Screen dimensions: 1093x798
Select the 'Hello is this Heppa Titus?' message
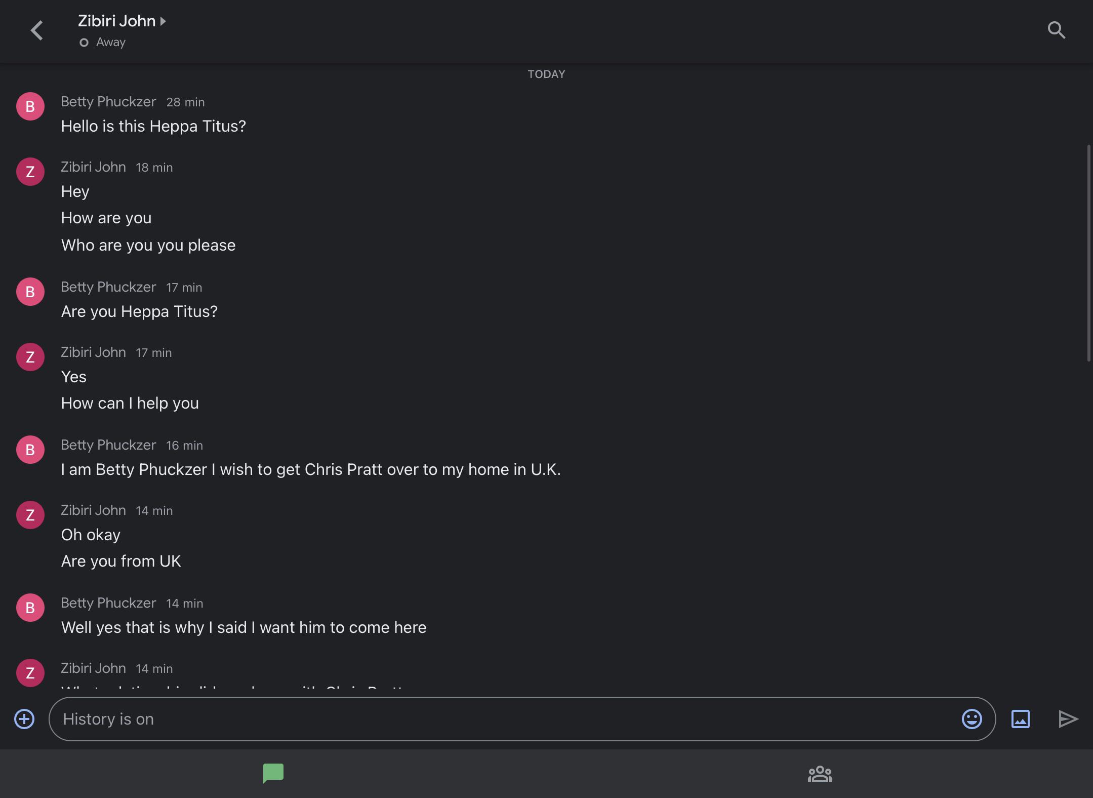click(153, 126)
